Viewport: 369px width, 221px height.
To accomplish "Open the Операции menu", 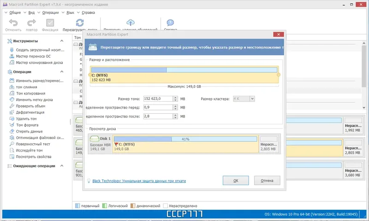I will coord(50,12).
